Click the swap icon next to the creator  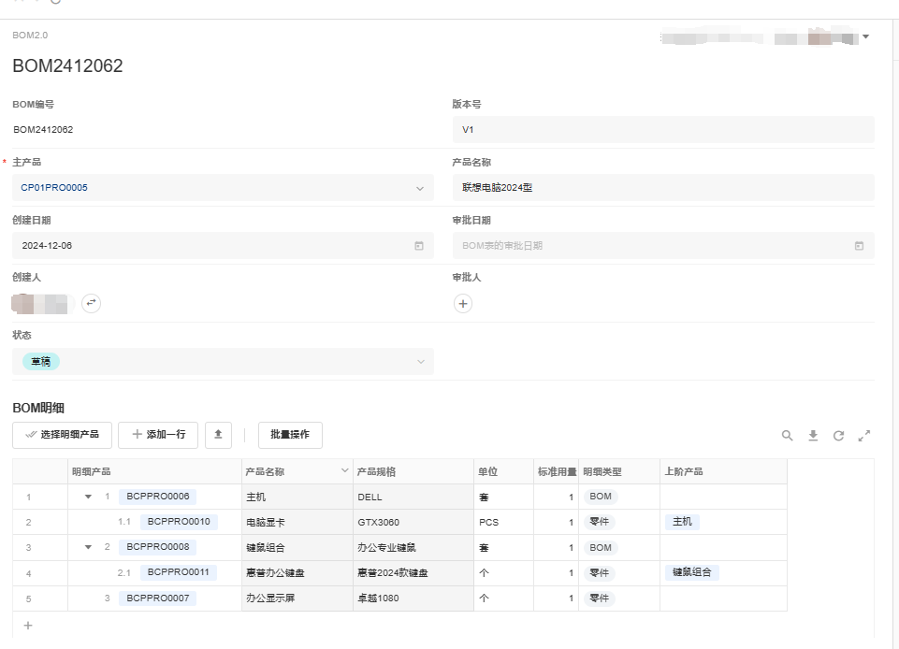coord(91,303)
